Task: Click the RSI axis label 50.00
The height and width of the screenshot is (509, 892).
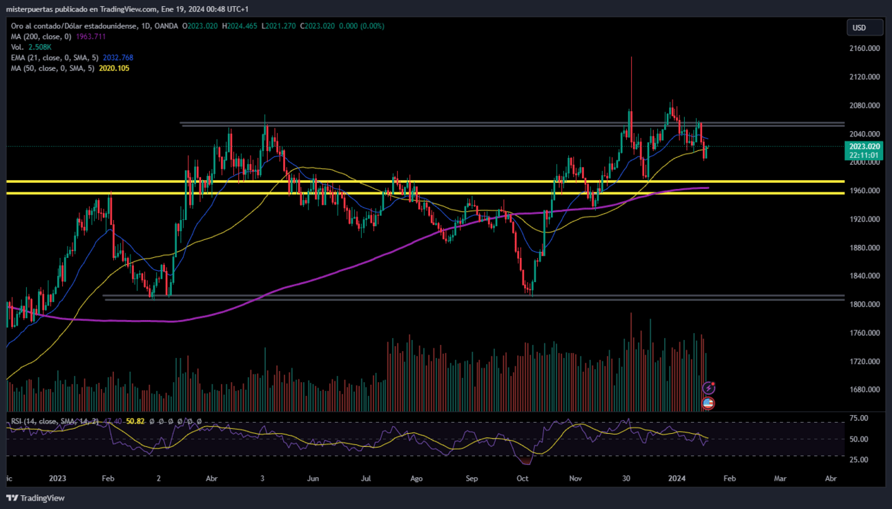Action: (x=858, y=439)
